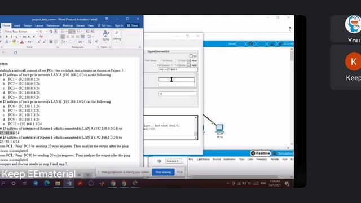This screenshot has height=203, width=361.
Task: Switch Packet Tracer to Simulation mode
Action: [283, 153]
